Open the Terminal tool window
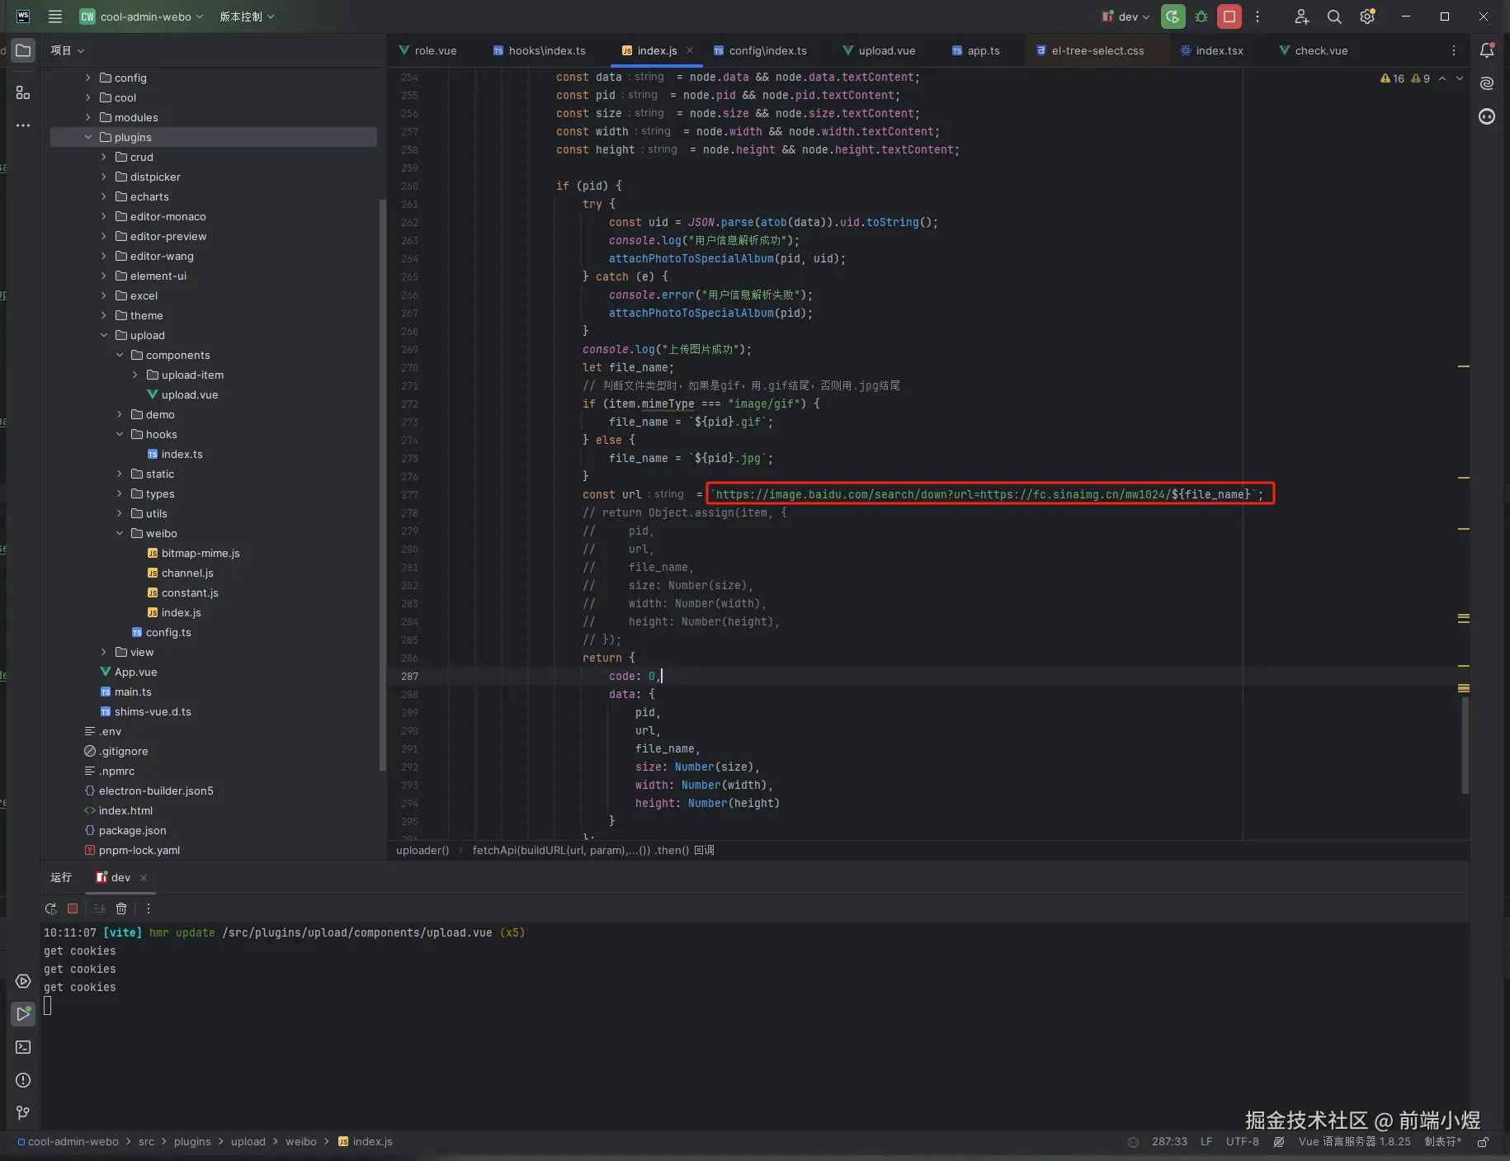 [23, 1047]
